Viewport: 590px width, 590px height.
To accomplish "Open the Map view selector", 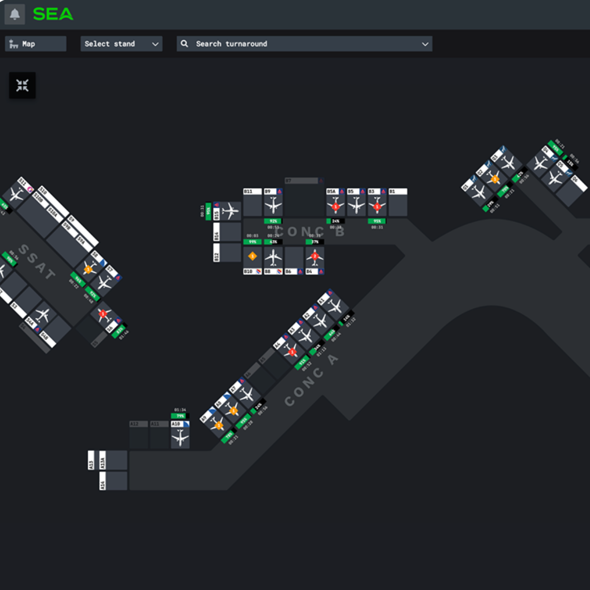I will tap(36, 44).
